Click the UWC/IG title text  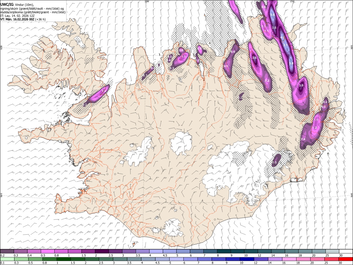click(6, 5)
